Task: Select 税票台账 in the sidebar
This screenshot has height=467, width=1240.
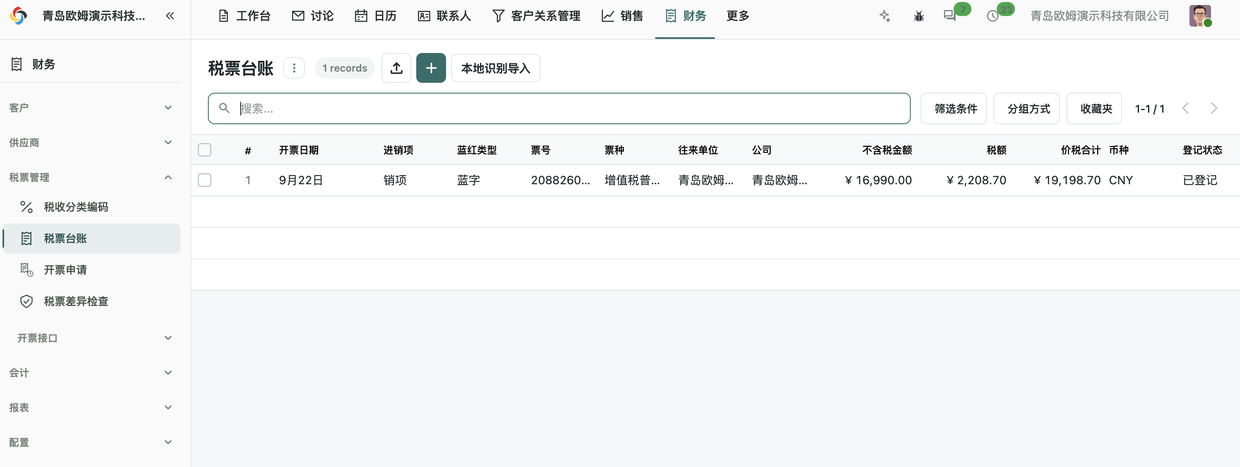Action: [92, 238]
